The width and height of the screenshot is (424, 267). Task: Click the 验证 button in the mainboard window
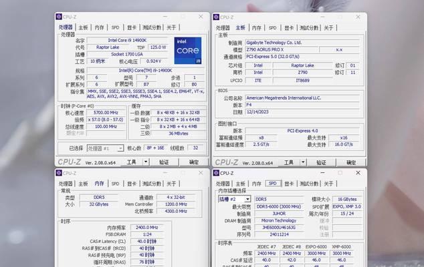click(x=321, y=162)
